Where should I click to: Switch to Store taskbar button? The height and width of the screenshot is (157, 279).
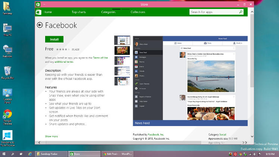pyautogui.click(x=84, y=154)
